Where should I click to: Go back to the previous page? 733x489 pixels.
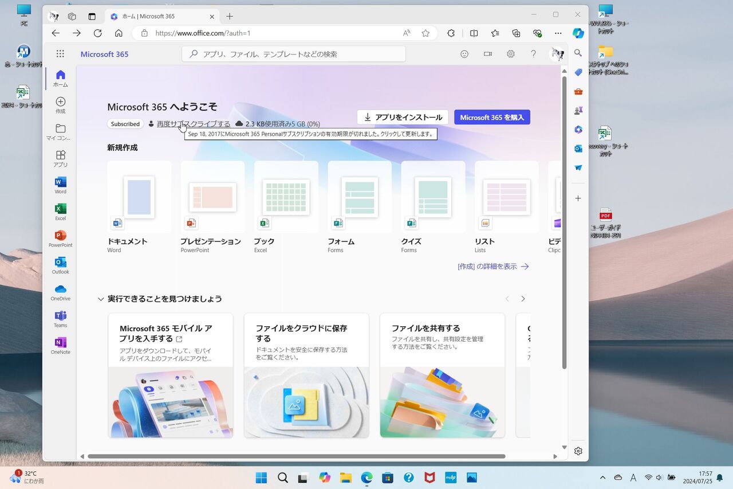[56, 33]
